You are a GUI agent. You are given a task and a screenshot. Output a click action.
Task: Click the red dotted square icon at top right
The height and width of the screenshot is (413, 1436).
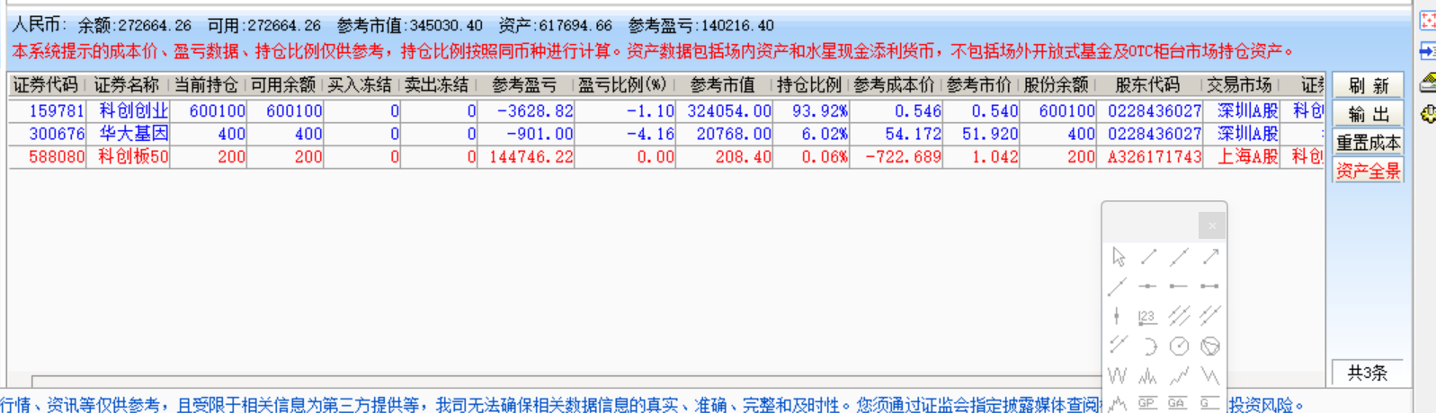click(1428, 20)
